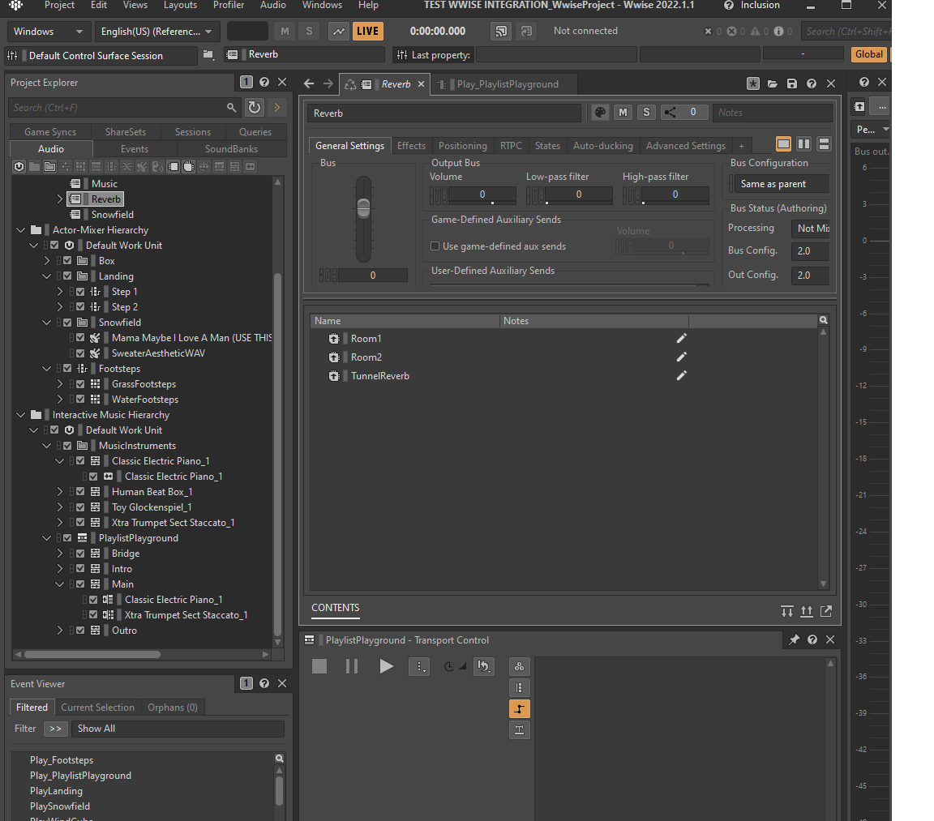This screenshot has width=934, height=821.
Task: Toggle inclusion checkbox for Outro
Action: [x=80, y=631]
